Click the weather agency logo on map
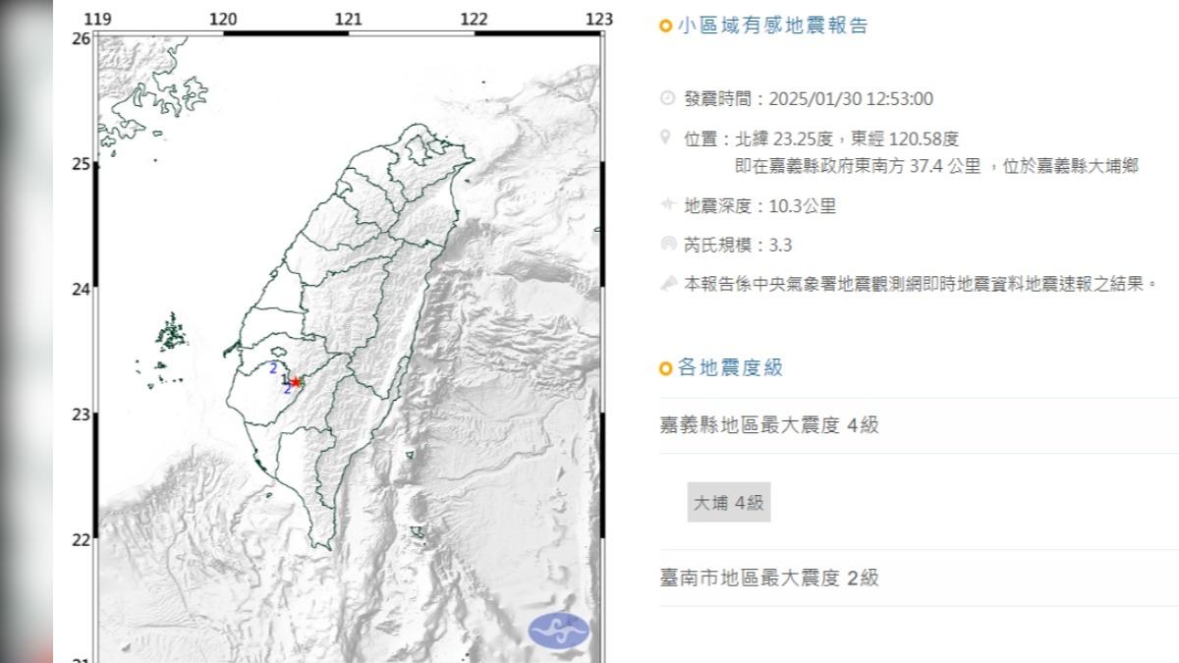This screenshot has width=1179, height=663. 561,630
